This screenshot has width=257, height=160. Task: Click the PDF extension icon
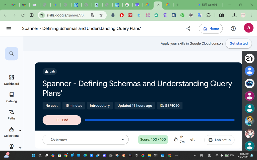coord(130,15)
